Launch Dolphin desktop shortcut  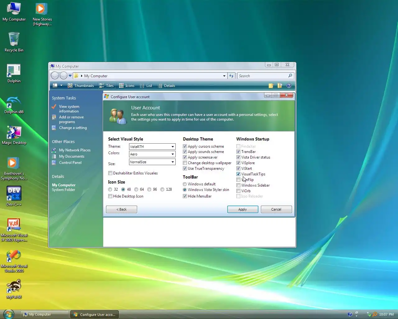pos(14,74)
